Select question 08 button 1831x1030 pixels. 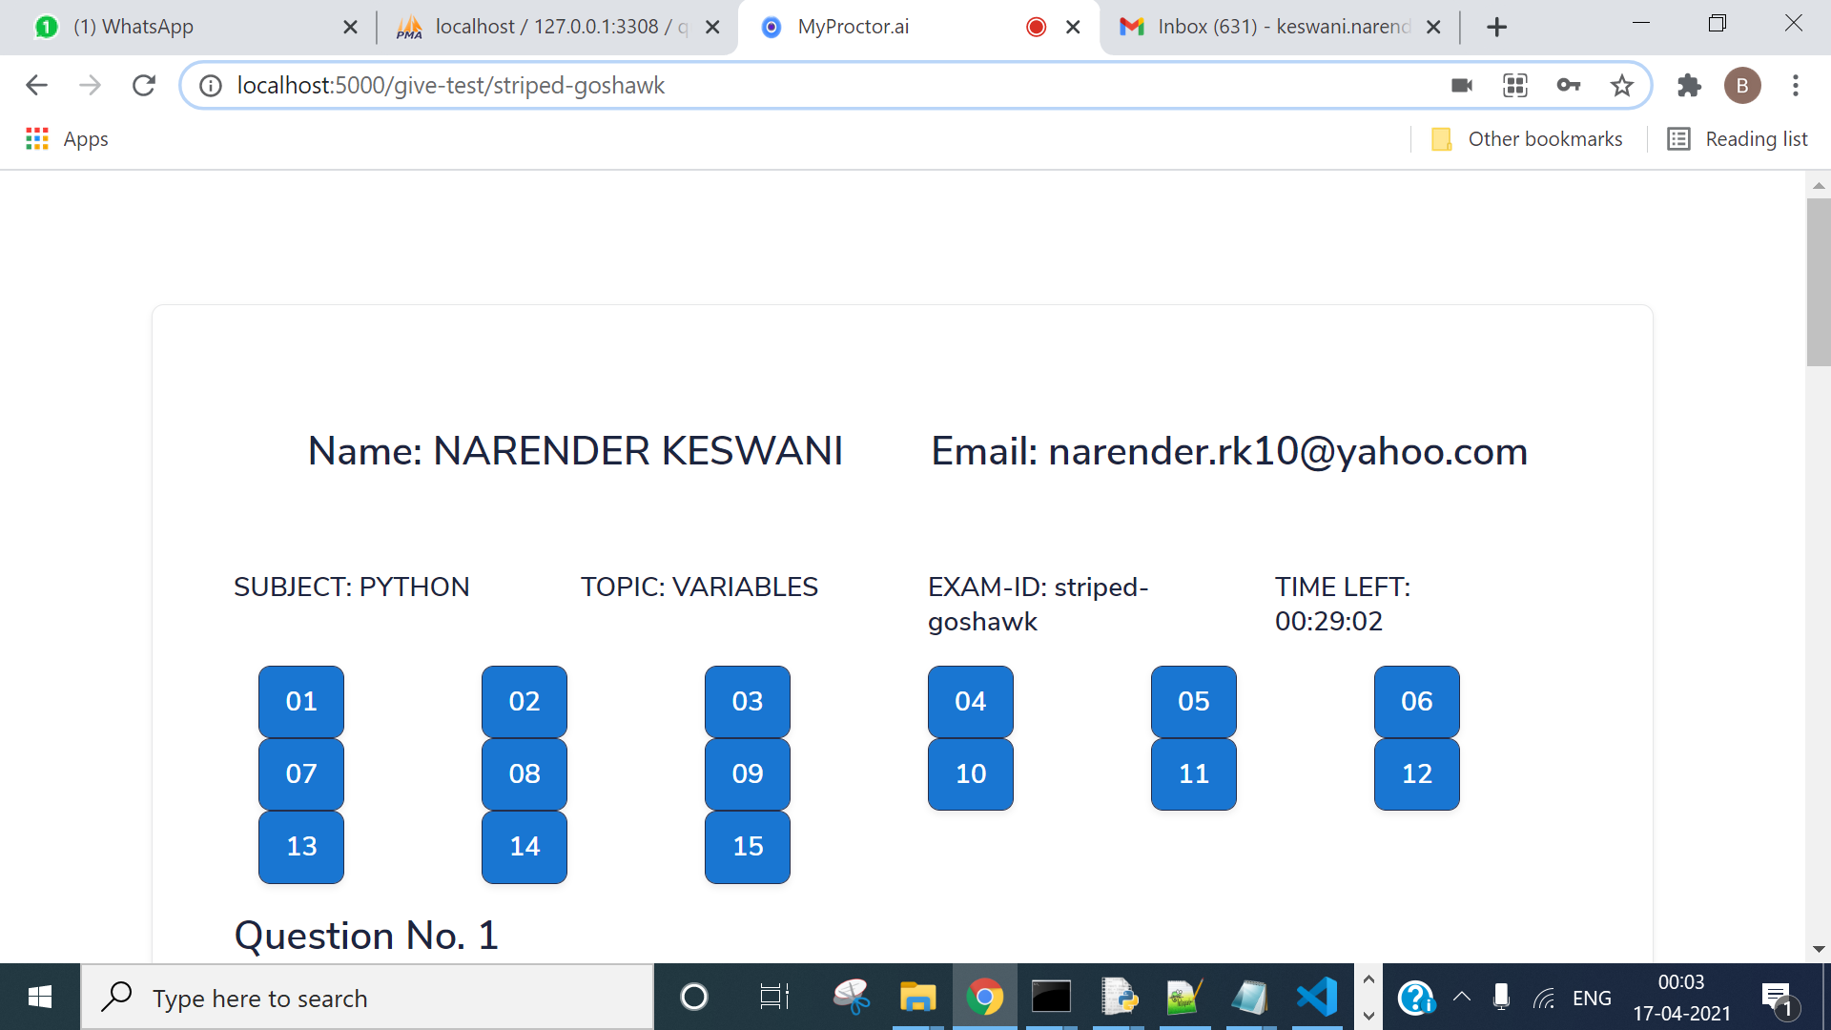click(x=524, y=773)
